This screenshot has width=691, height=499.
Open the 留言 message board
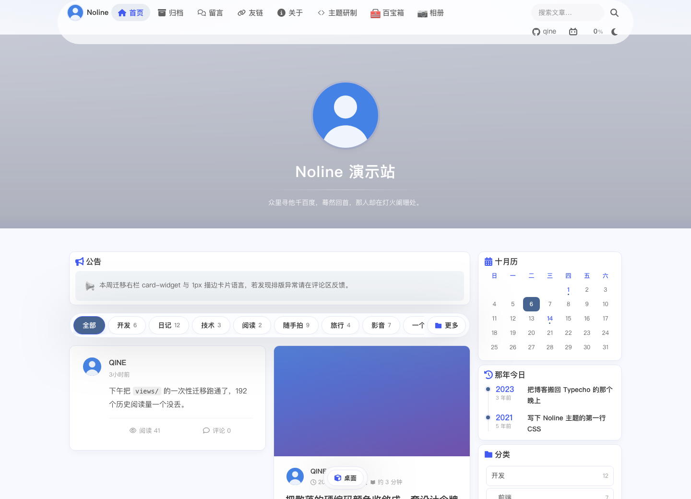[210, 12]
